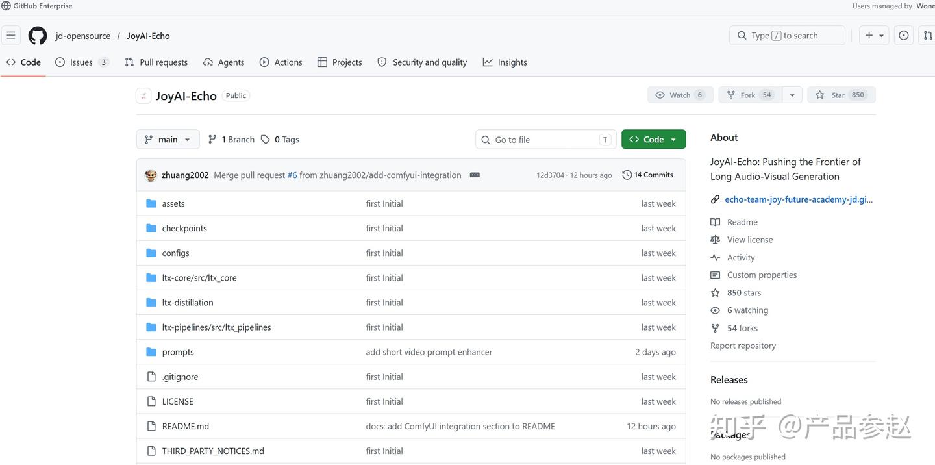The height and width of the screenshot is (465, 935).
Task: Watch the repository
Action: point(680,95)
